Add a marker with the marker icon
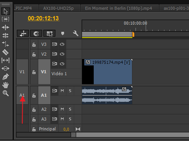 pyautogui.click(x=62, y=33)
